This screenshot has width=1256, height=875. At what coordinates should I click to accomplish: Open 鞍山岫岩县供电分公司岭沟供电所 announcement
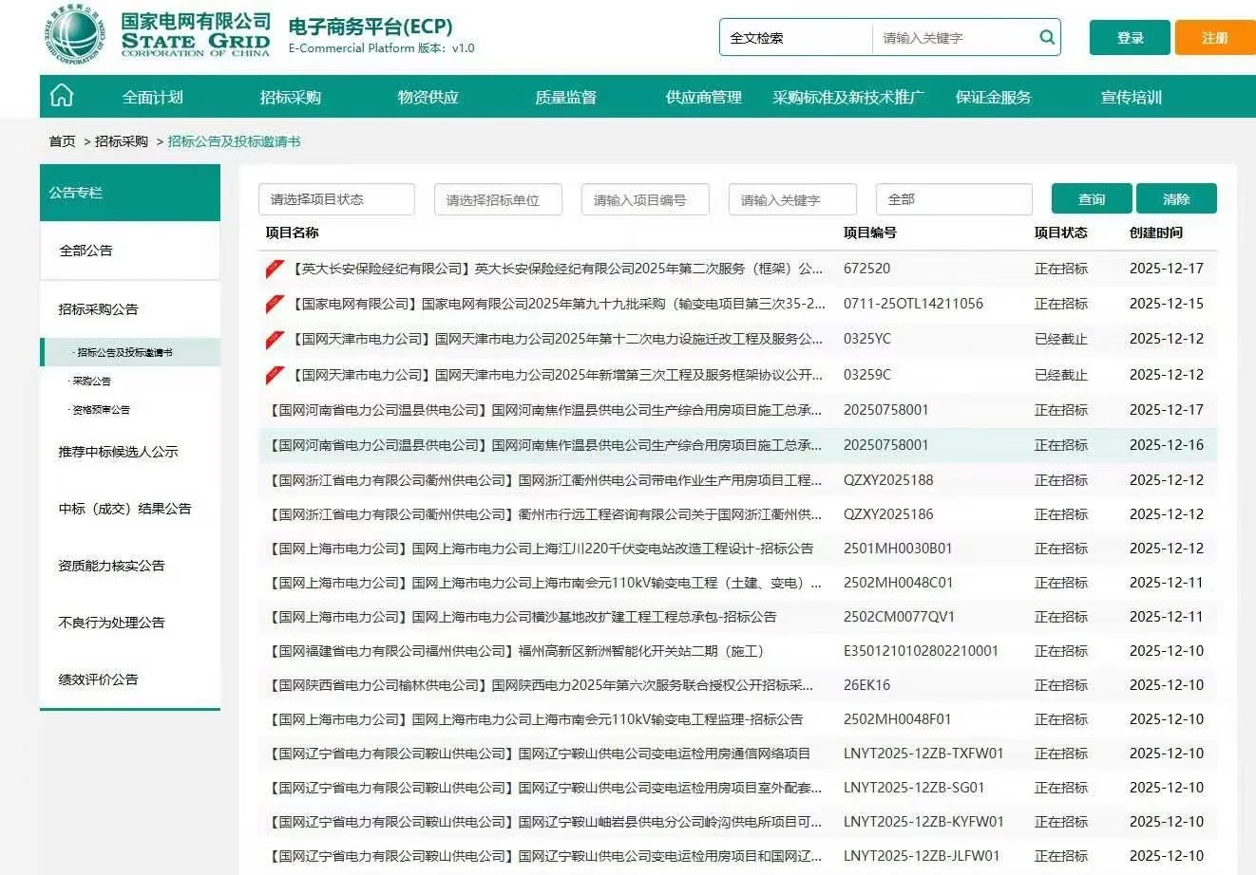[545, 822]
